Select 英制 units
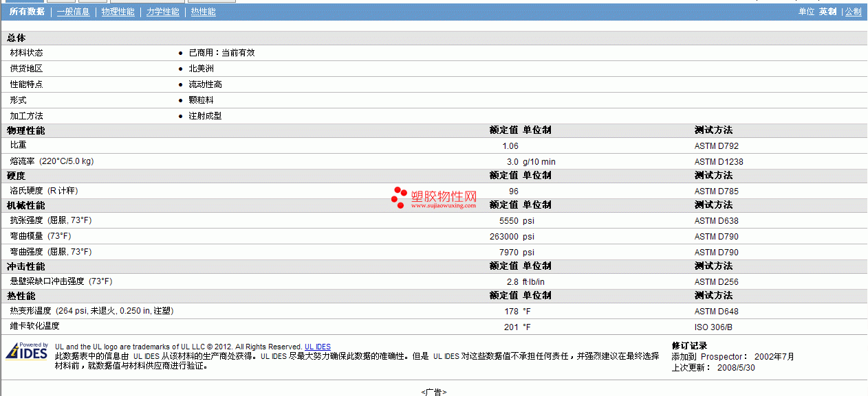Screen dimensions: 868x396 coord(827,12)
